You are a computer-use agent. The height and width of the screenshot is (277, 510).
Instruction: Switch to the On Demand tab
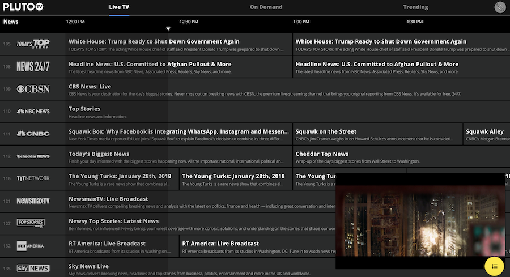click(x=266, y=7)
